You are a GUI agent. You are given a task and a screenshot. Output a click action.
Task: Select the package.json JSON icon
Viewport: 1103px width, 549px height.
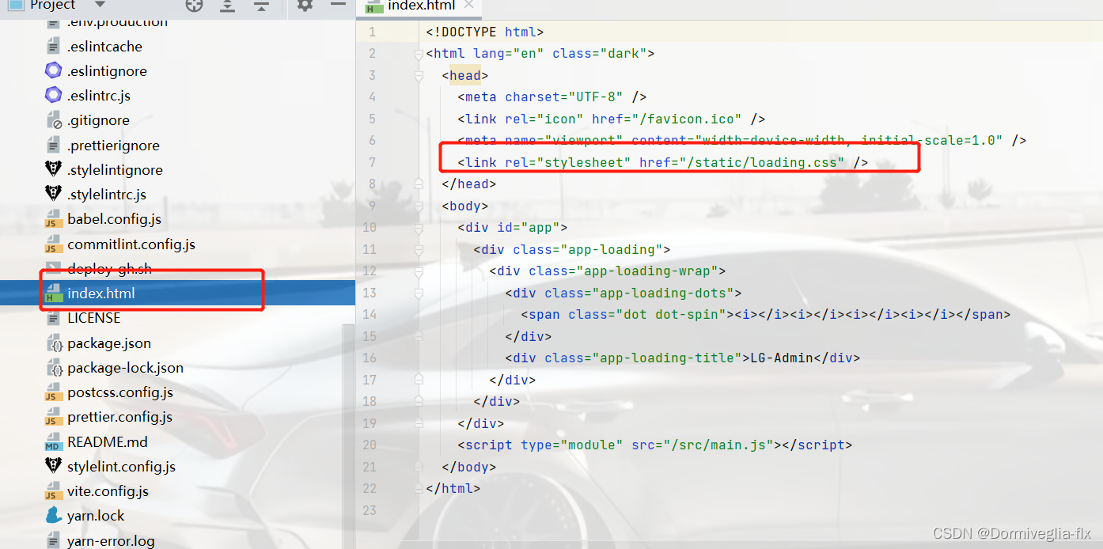(x=53, y=343)
